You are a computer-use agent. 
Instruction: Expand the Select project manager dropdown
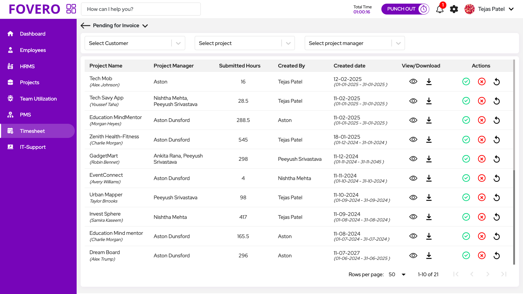pos(354,43)
